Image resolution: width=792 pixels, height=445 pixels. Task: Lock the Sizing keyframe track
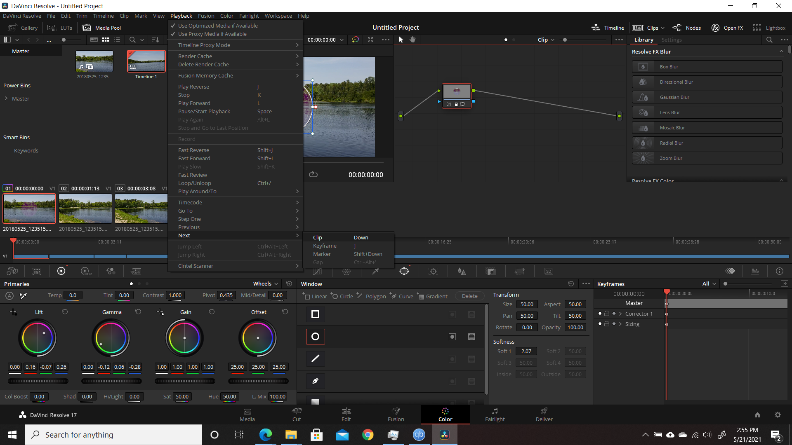[607, 324]
